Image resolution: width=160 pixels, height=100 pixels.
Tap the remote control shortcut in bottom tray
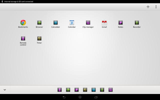coord(59,90)
